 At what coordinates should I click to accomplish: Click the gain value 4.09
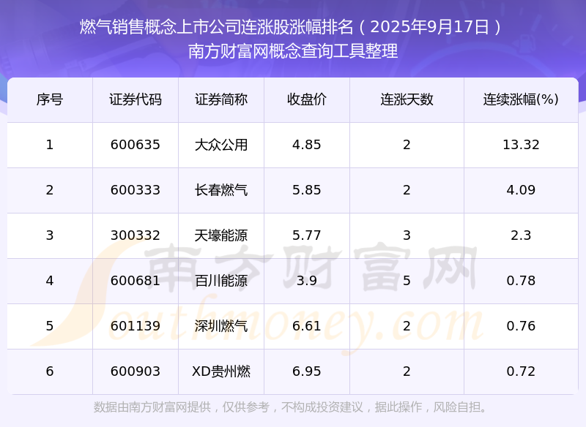pos(521,190)
